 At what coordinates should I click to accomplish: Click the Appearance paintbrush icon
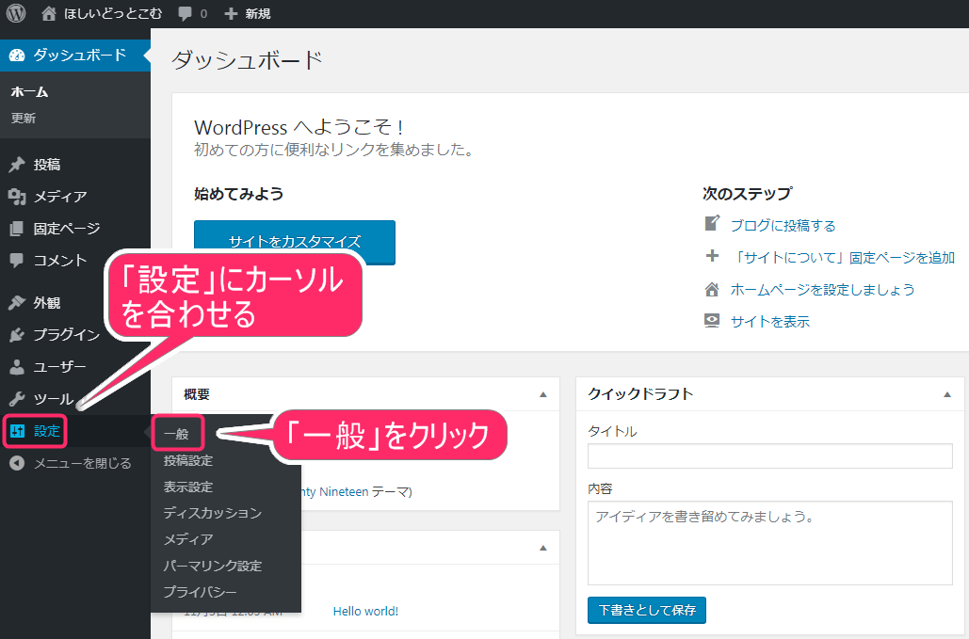click(x=17, y=303)
